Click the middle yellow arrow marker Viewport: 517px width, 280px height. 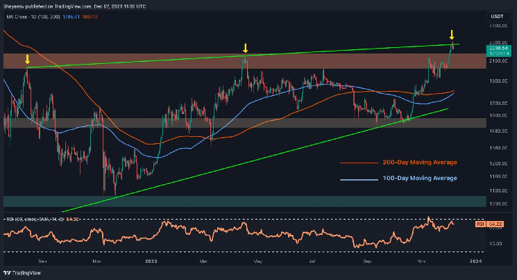[245, 47]
